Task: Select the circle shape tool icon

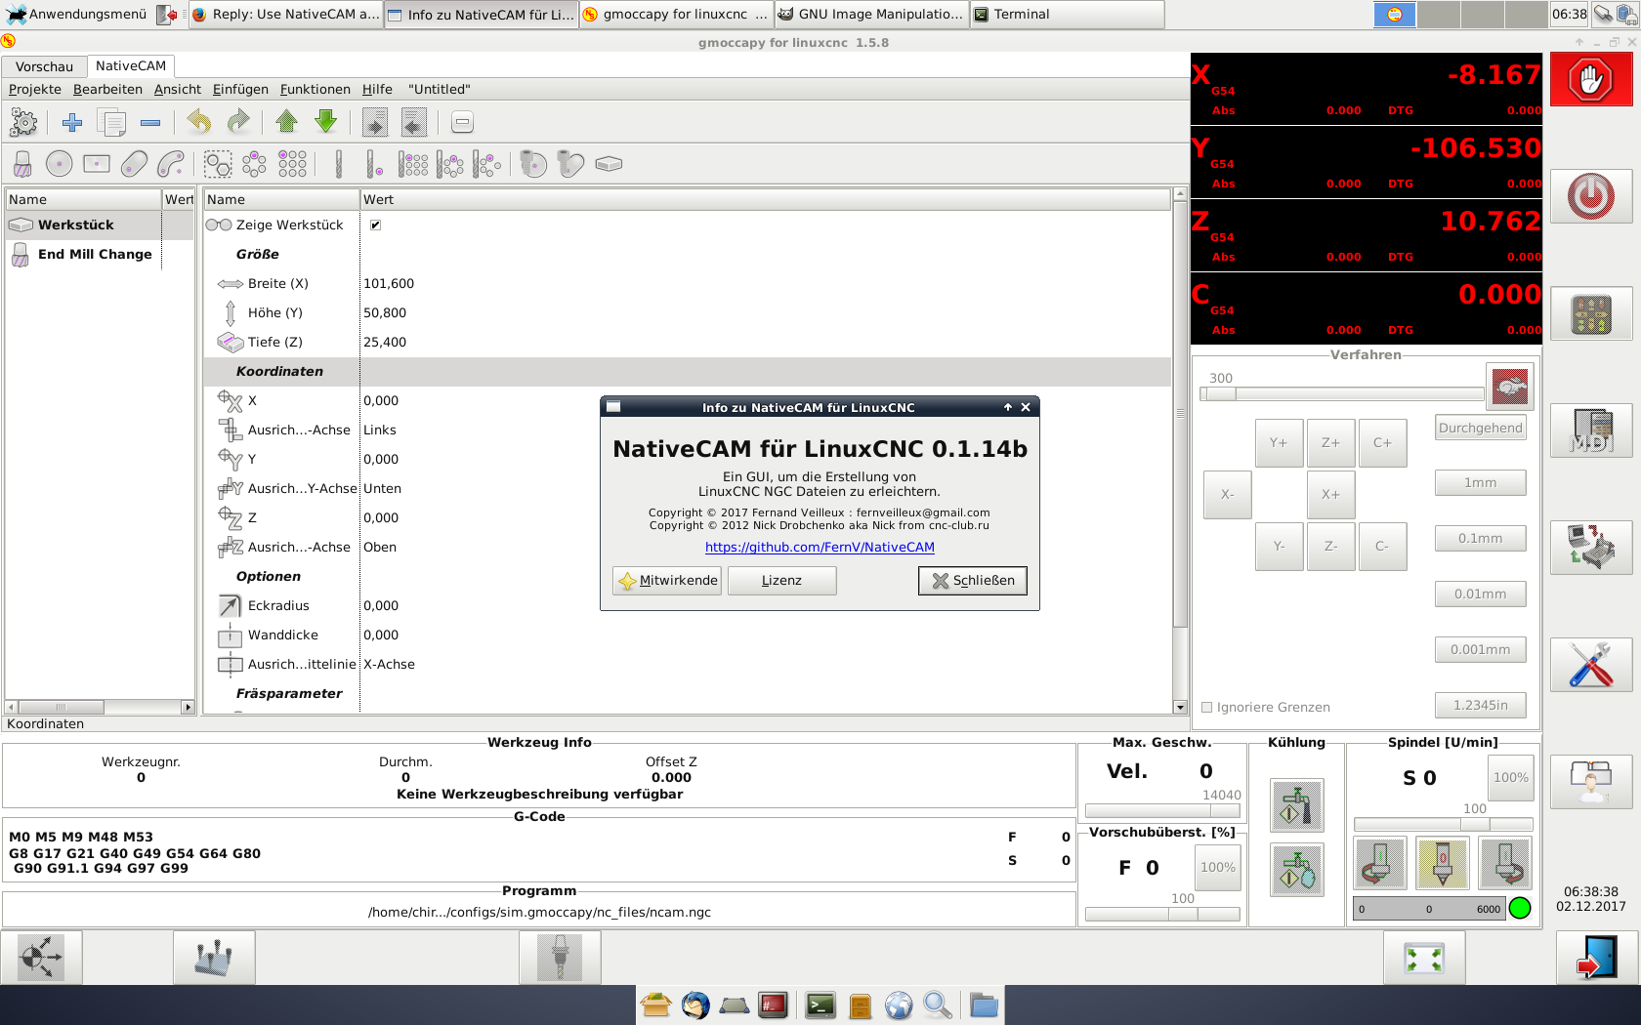Action: tap(59, 164)
